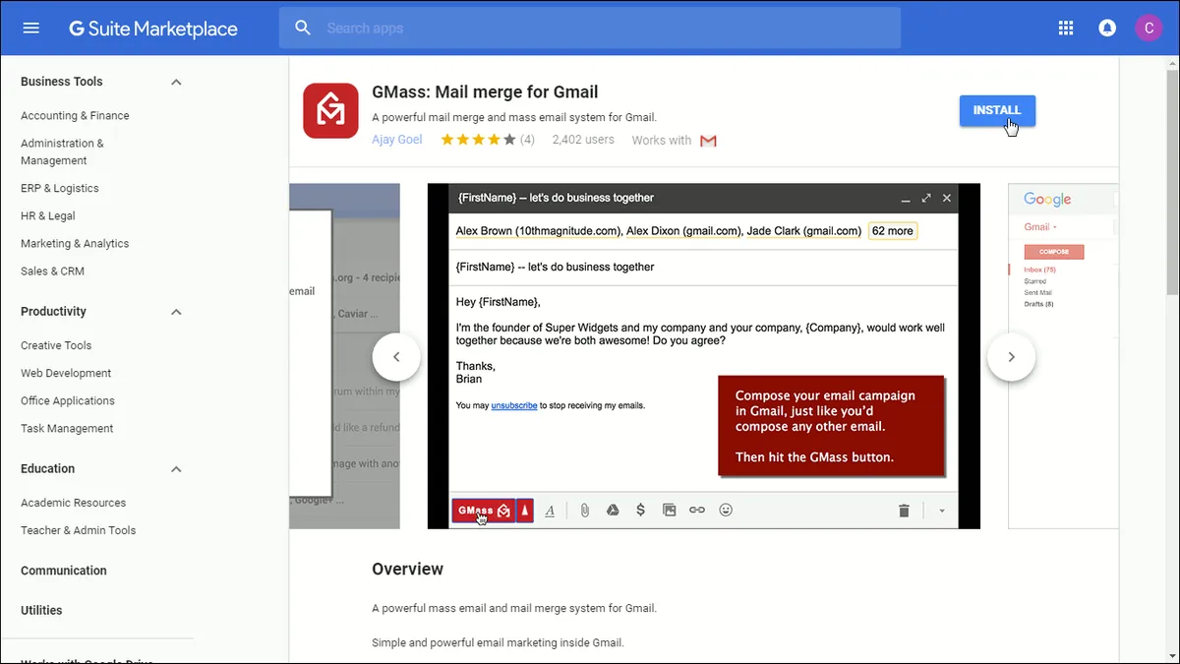This screenshot has width=1180, height=664.
Task: Show the previous screenshot arrow
Action: click(x=396, y=357)
